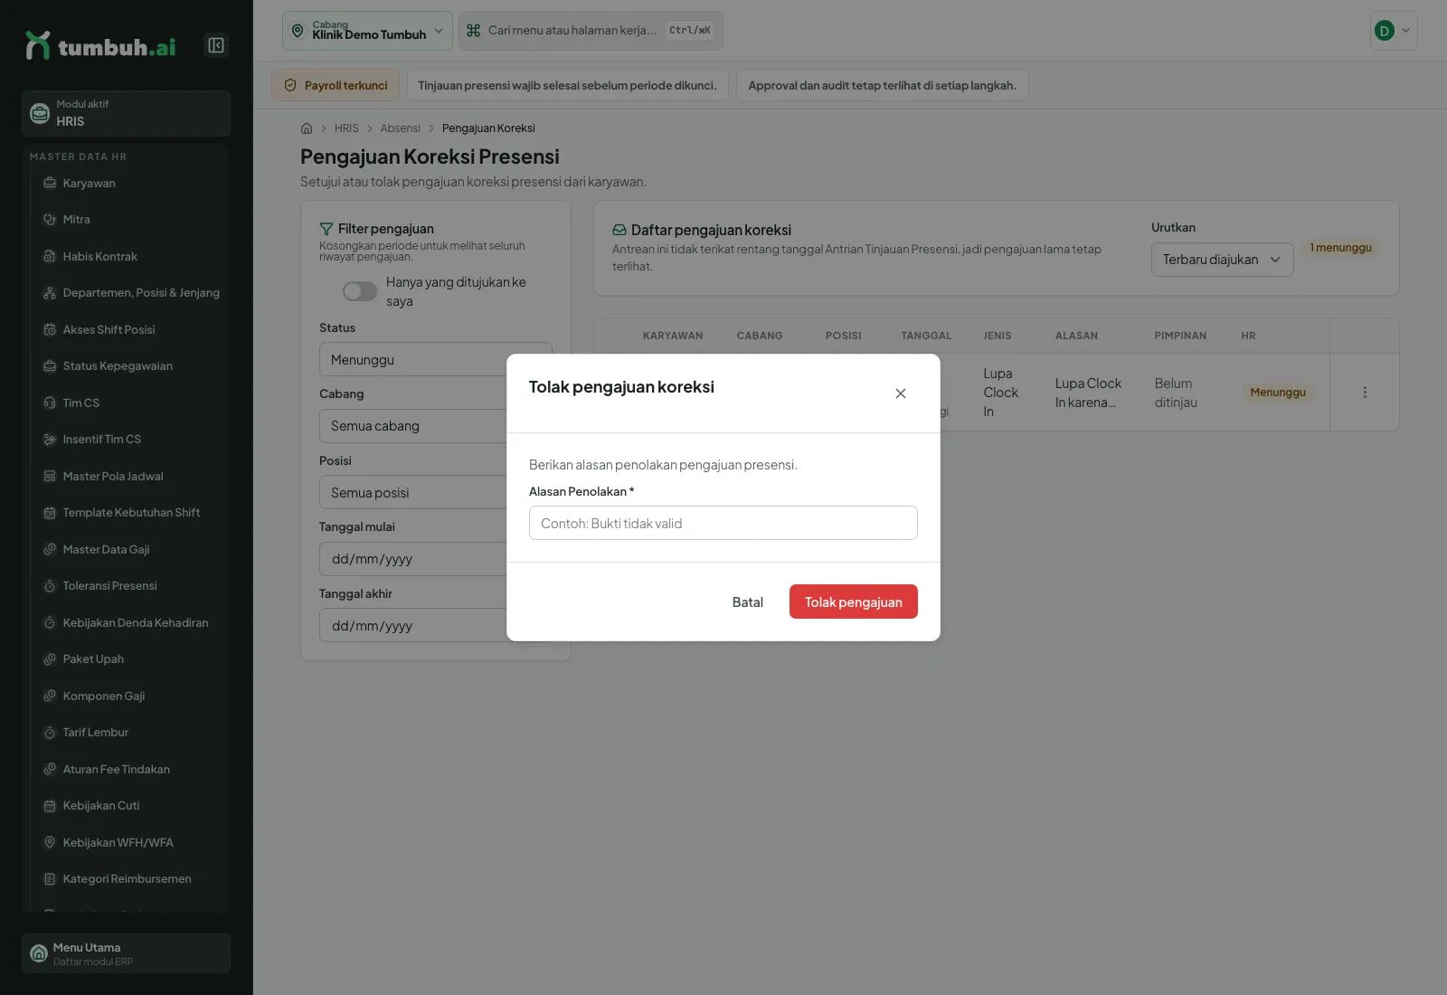Open the Semua cabang filter dropdown
The height and width of the screenshot is (995, 1447).
click(435, 426)
